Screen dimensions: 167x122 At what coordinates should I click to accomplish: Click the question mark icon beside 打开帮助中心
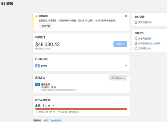(136, 48)
